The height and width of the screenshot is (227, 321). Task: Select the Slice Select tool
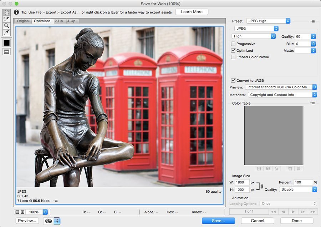(6, 19)
